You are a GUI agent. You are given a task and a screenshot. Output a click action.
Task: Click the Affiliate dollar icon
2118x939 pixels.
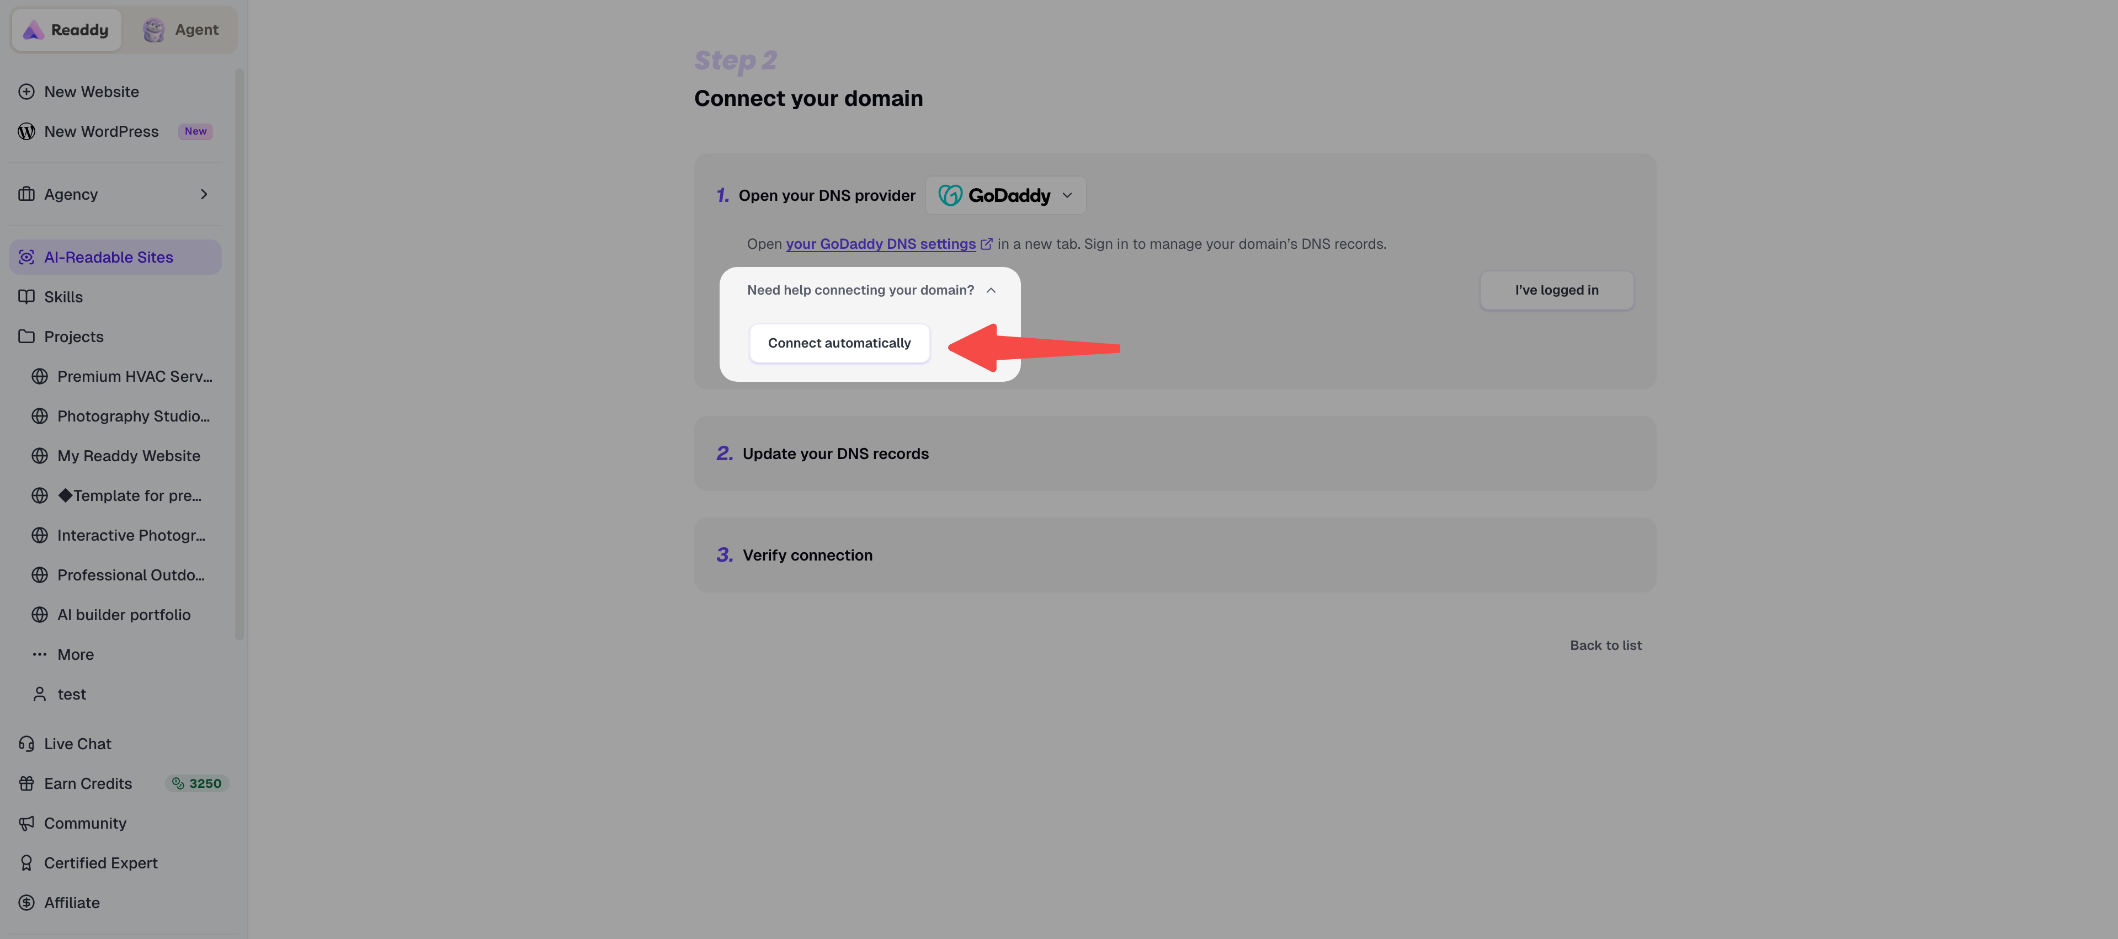click(x=26, y=903)
